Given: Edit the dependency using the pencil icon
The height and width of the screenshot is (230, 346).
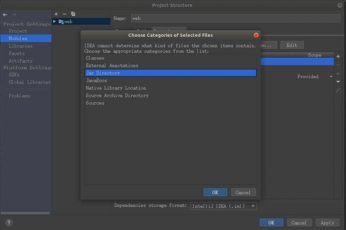Looking at the screenshot, I should point(338,90).
